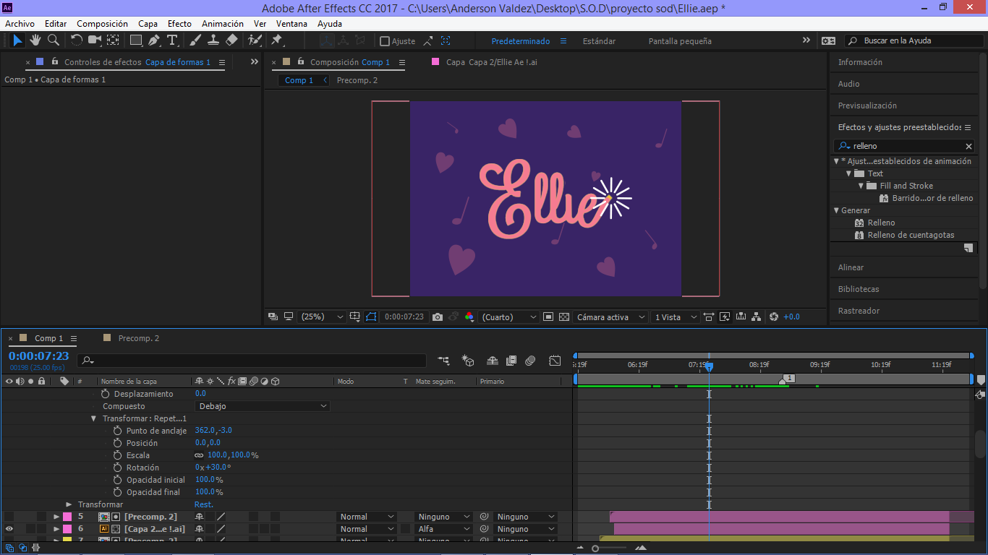Select the Puppet Pin tool
The height and width of the screenshot is (555, 988).
coord(276,40)
